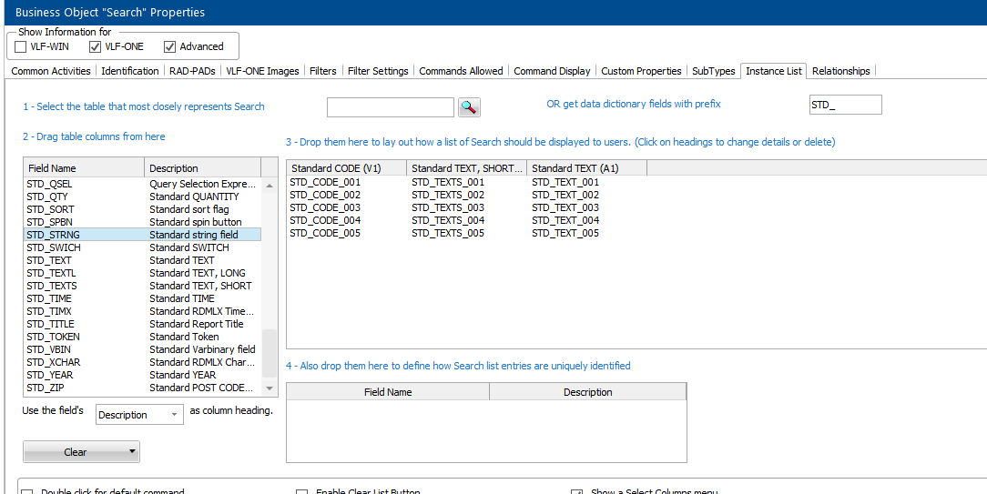Click the field list scrollbar thumb
The height and width of the screenshot is (494, 987).
270,352
